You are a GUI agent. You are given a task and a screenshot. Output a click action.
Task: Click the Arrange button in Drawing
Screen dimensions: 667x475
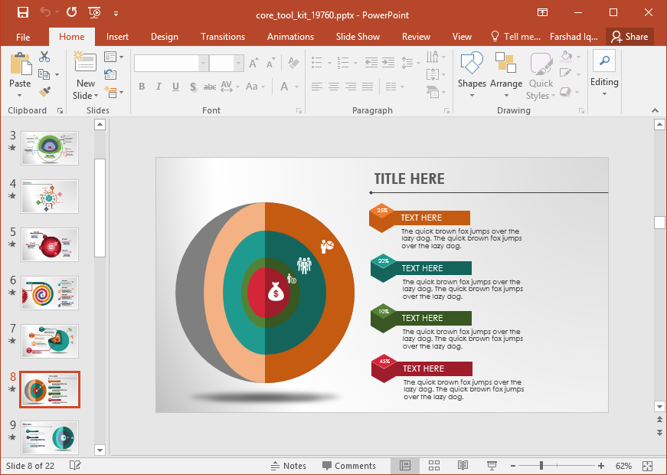click(x=505, y=76)
